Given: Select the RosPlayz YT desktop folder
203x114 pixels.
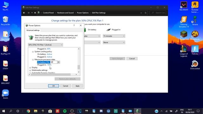Looking at the screenshot, I should click(x=5, y=50).
